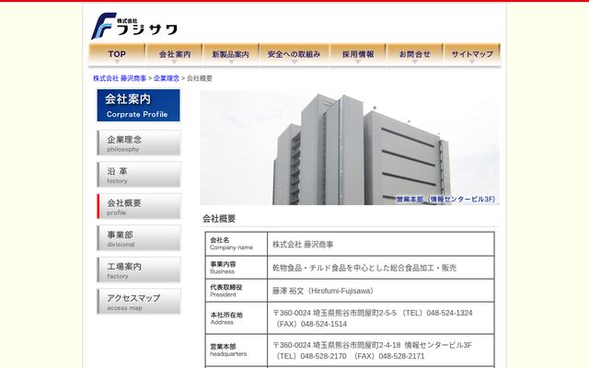Image resolution: width=589 pixels, height=368 pixels.
Task: Click the 乾物食品・チルド食品 business description
Action: [x=364, y=268]
